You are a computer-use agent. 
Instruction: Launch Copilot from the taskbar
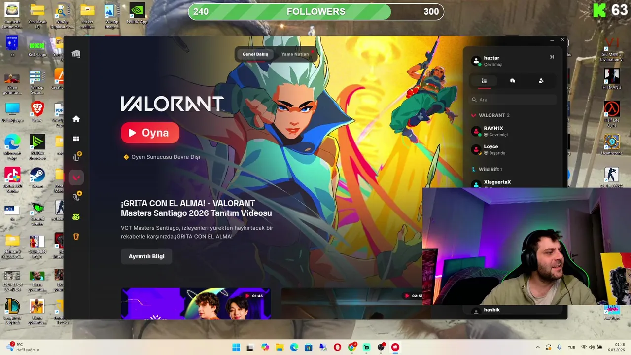tap(265, 347)
